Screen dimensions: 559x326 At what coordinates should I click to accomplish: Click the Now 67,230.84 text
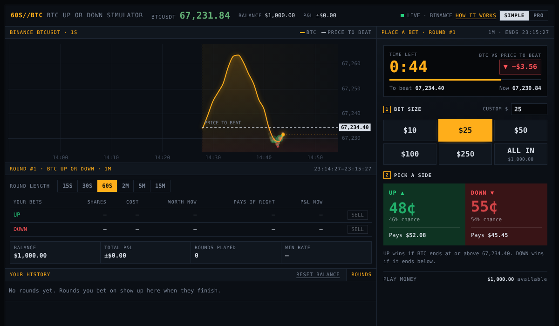click(520, 88)
